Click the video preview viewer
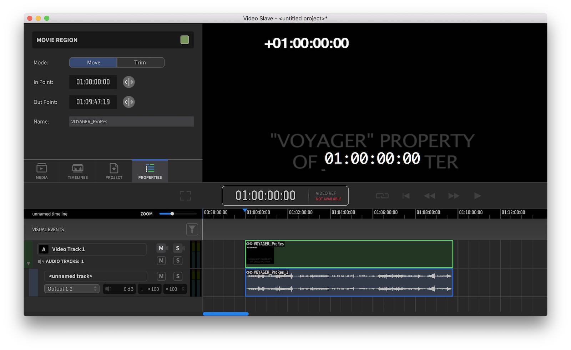The width and height of the screenshot is (571, 350). point(375,103)
